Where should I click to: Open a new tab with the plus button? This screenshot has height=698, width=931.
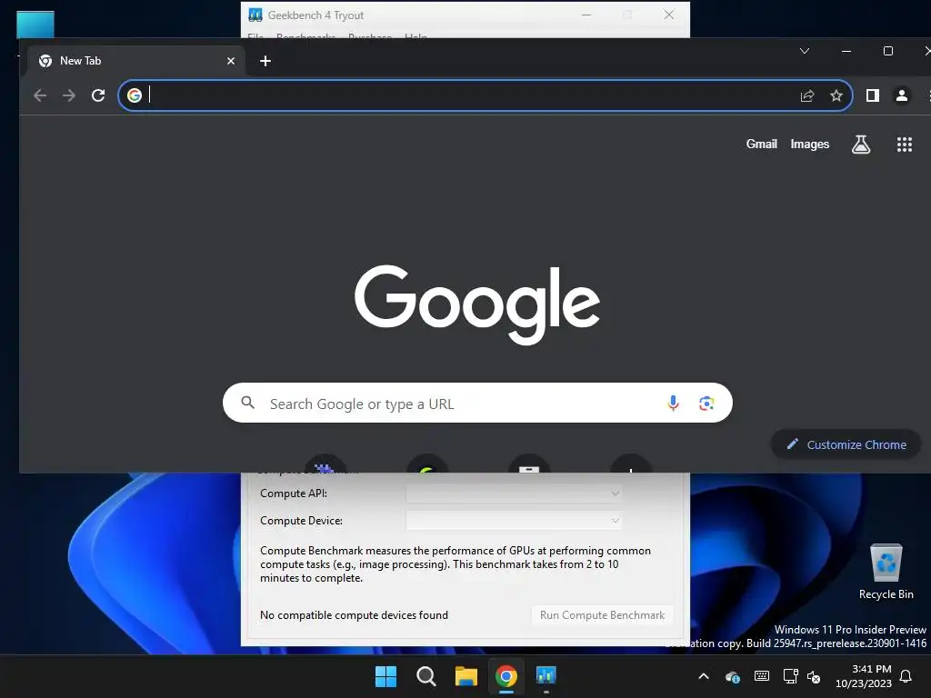pyautogui.click(x=265, y=61)
